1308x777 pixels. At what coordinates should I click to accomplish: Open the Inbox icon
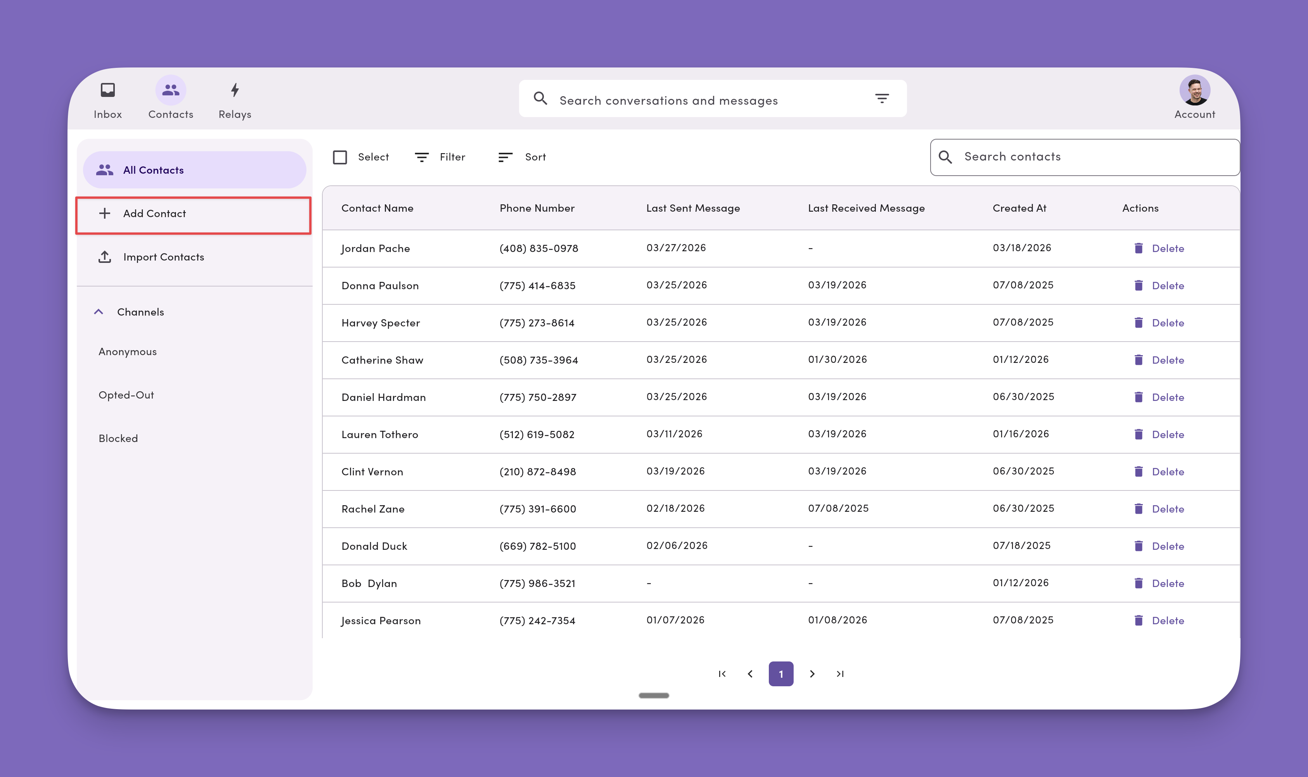[x=107, y=90]
